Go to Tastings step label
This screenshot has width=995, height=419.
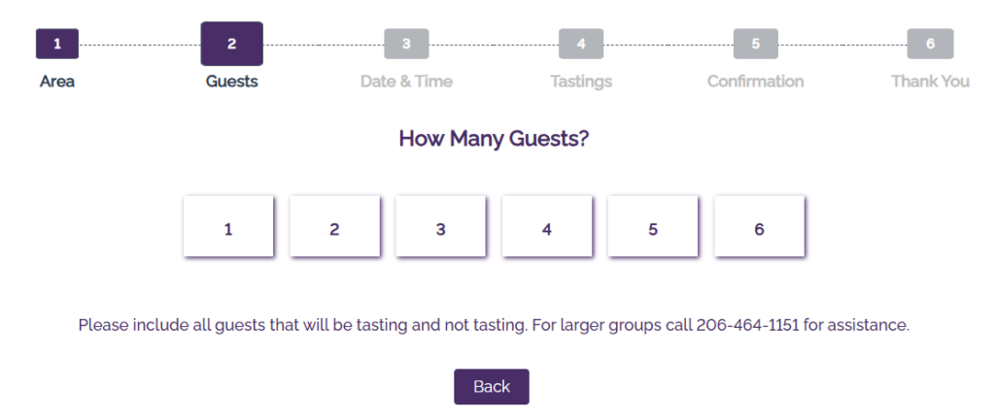(x=581, y=81)
